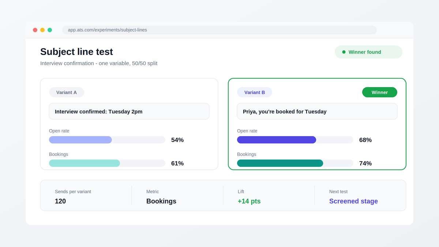Click the Metric value Bookings

161,201
